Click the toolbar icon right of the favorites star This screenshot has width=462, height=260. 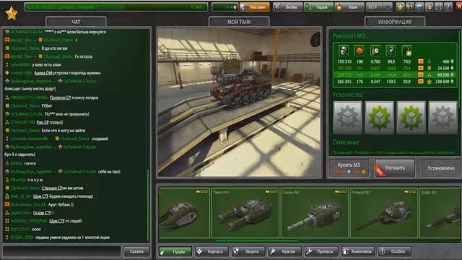pyautogui.click(x=409, y=7)
